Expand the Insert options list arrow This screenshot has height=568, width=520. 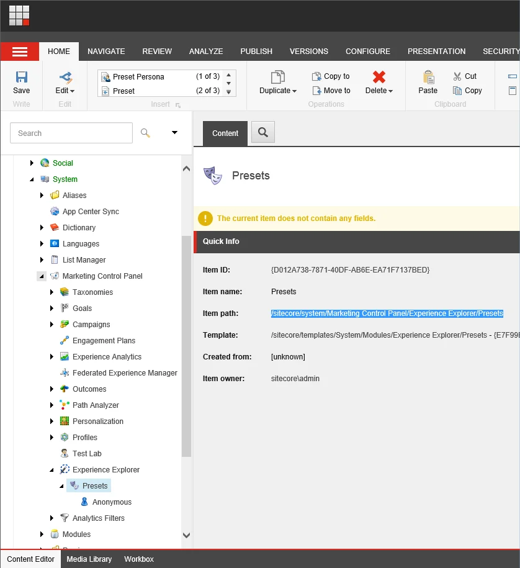pos(228,92)
